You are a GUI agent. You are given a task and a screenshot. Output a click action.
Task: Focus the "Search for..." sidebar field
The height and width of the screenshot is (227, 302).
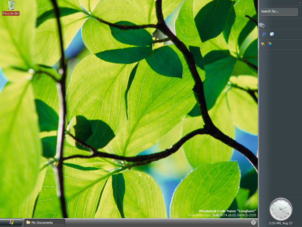pos(279,12)
